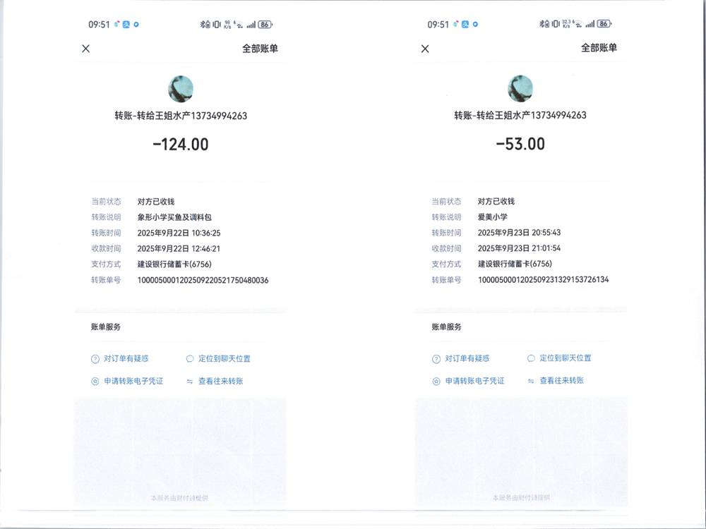
Task: Select 全部账单 title on the left screen
Action: [259, 49]
